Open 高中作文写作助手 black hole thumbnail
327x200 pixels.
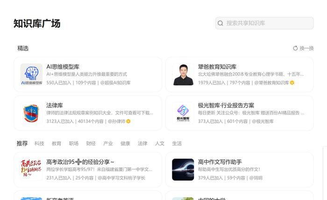(x=183, y=170)
